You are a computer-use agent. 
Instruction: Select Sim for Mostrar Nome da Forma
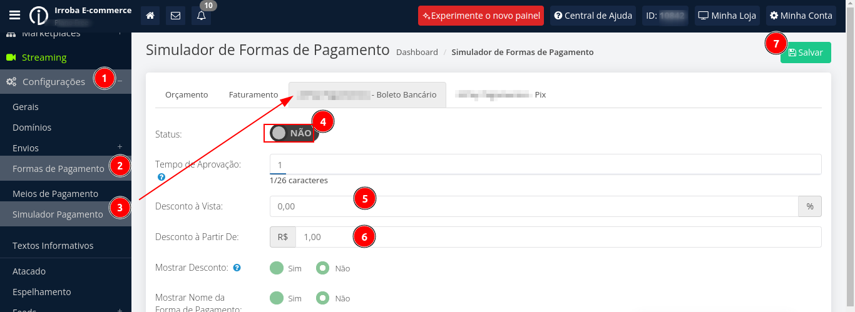point(277,298)
